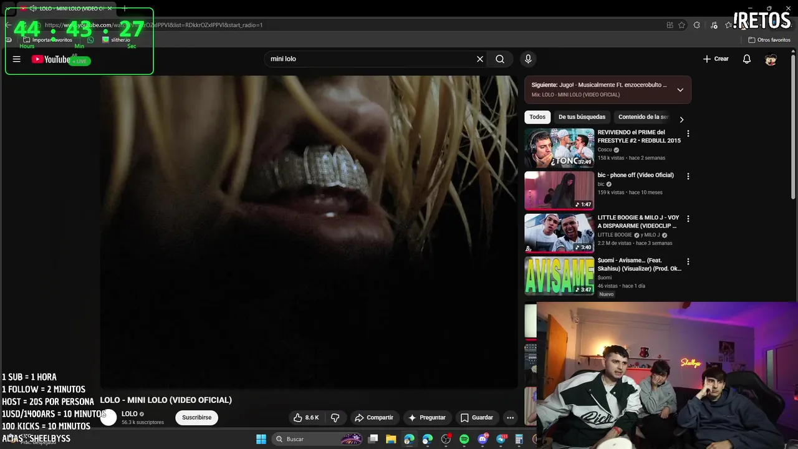
Task: Click the magnifier search button
Action: [x=500, y=59]
